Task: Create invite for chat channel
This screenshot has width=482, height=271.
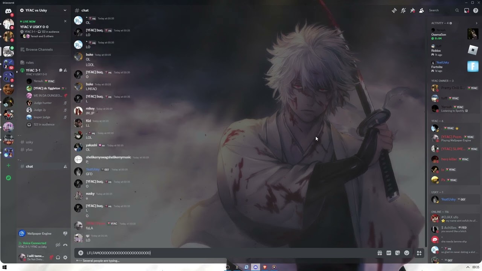Action: pos(65,166)
